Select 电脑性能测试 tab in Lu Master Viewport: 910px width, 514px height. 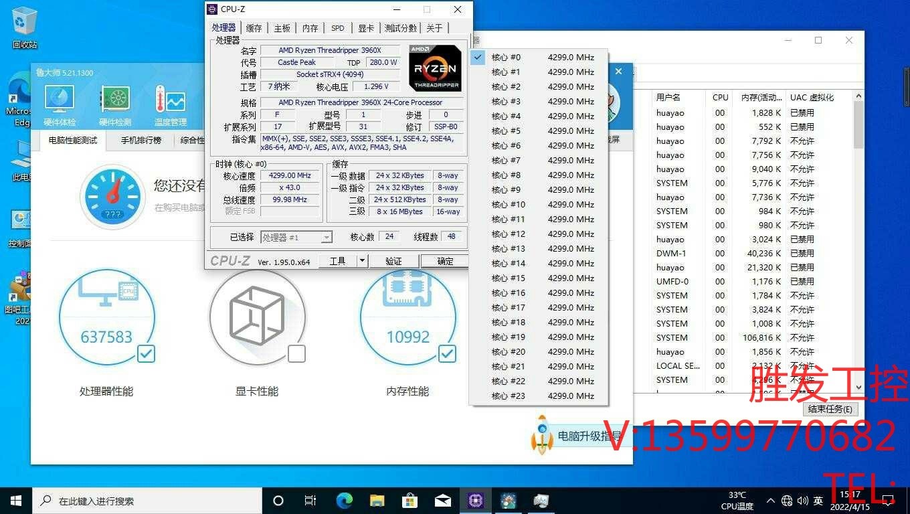[73, 140]
